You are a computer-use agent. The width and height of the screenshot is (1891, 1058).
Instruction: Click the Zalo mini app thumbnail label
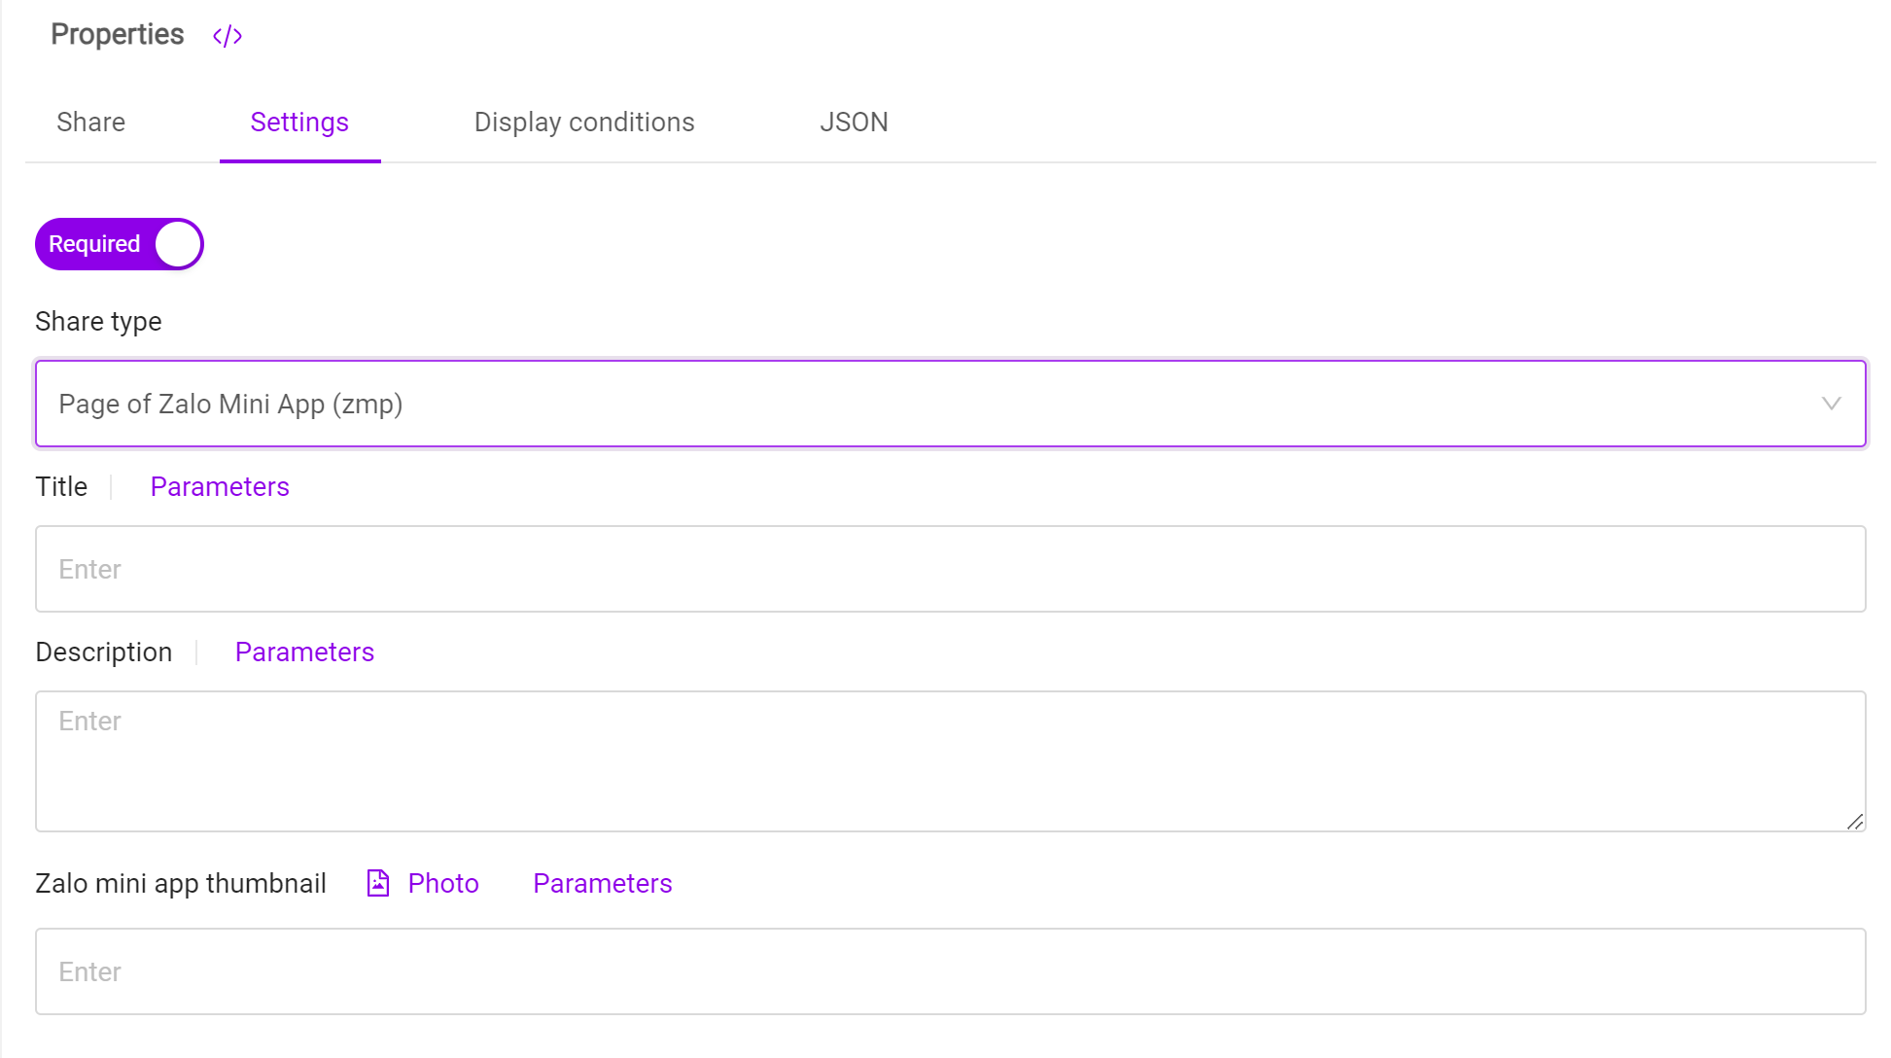pos(181,884)
